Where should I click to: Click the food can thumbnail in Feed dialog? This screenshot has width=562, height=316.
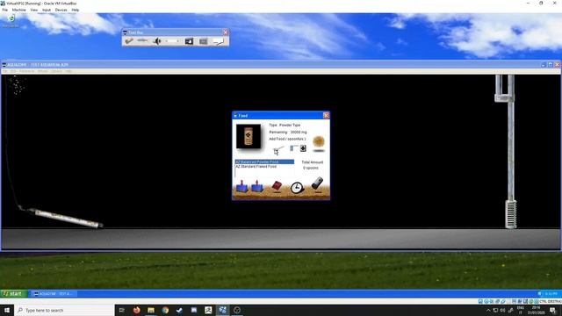click(x=249, y=136)
